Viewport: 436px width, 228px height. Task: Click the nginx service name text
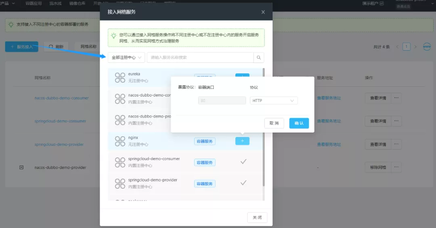coord(133,138)
